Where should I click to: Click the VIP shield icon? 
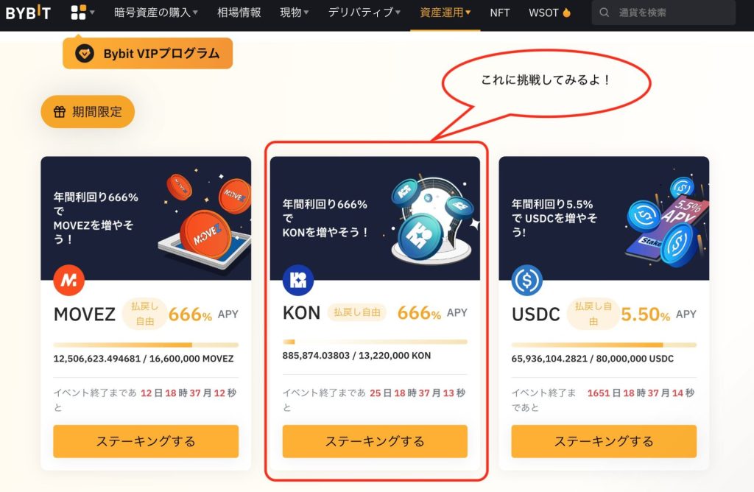pyautogui.click(x=84, y=53)
